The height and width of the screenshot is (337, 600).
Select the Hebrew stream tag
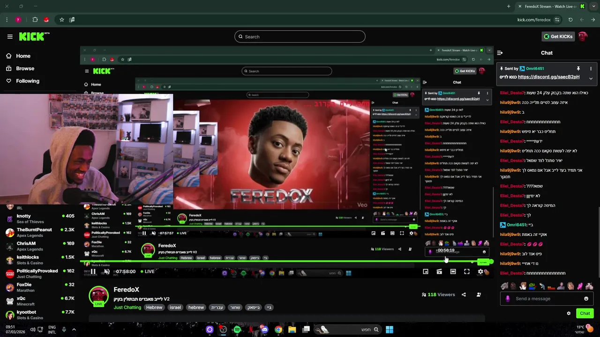coord(154,308)
